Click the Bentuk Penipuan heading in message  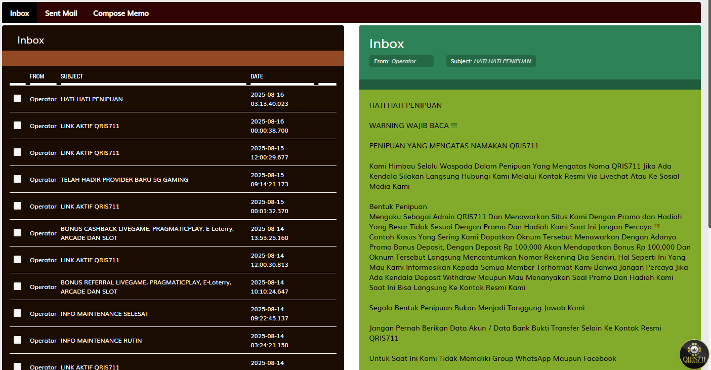click(398, 207)
